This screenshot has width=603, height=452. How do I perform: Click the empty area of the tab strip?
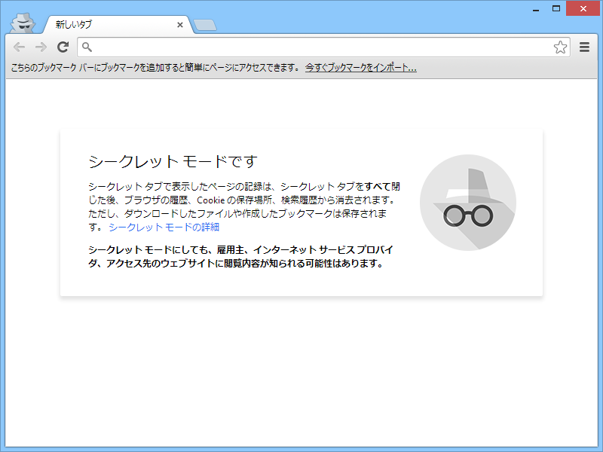[339, 24]
